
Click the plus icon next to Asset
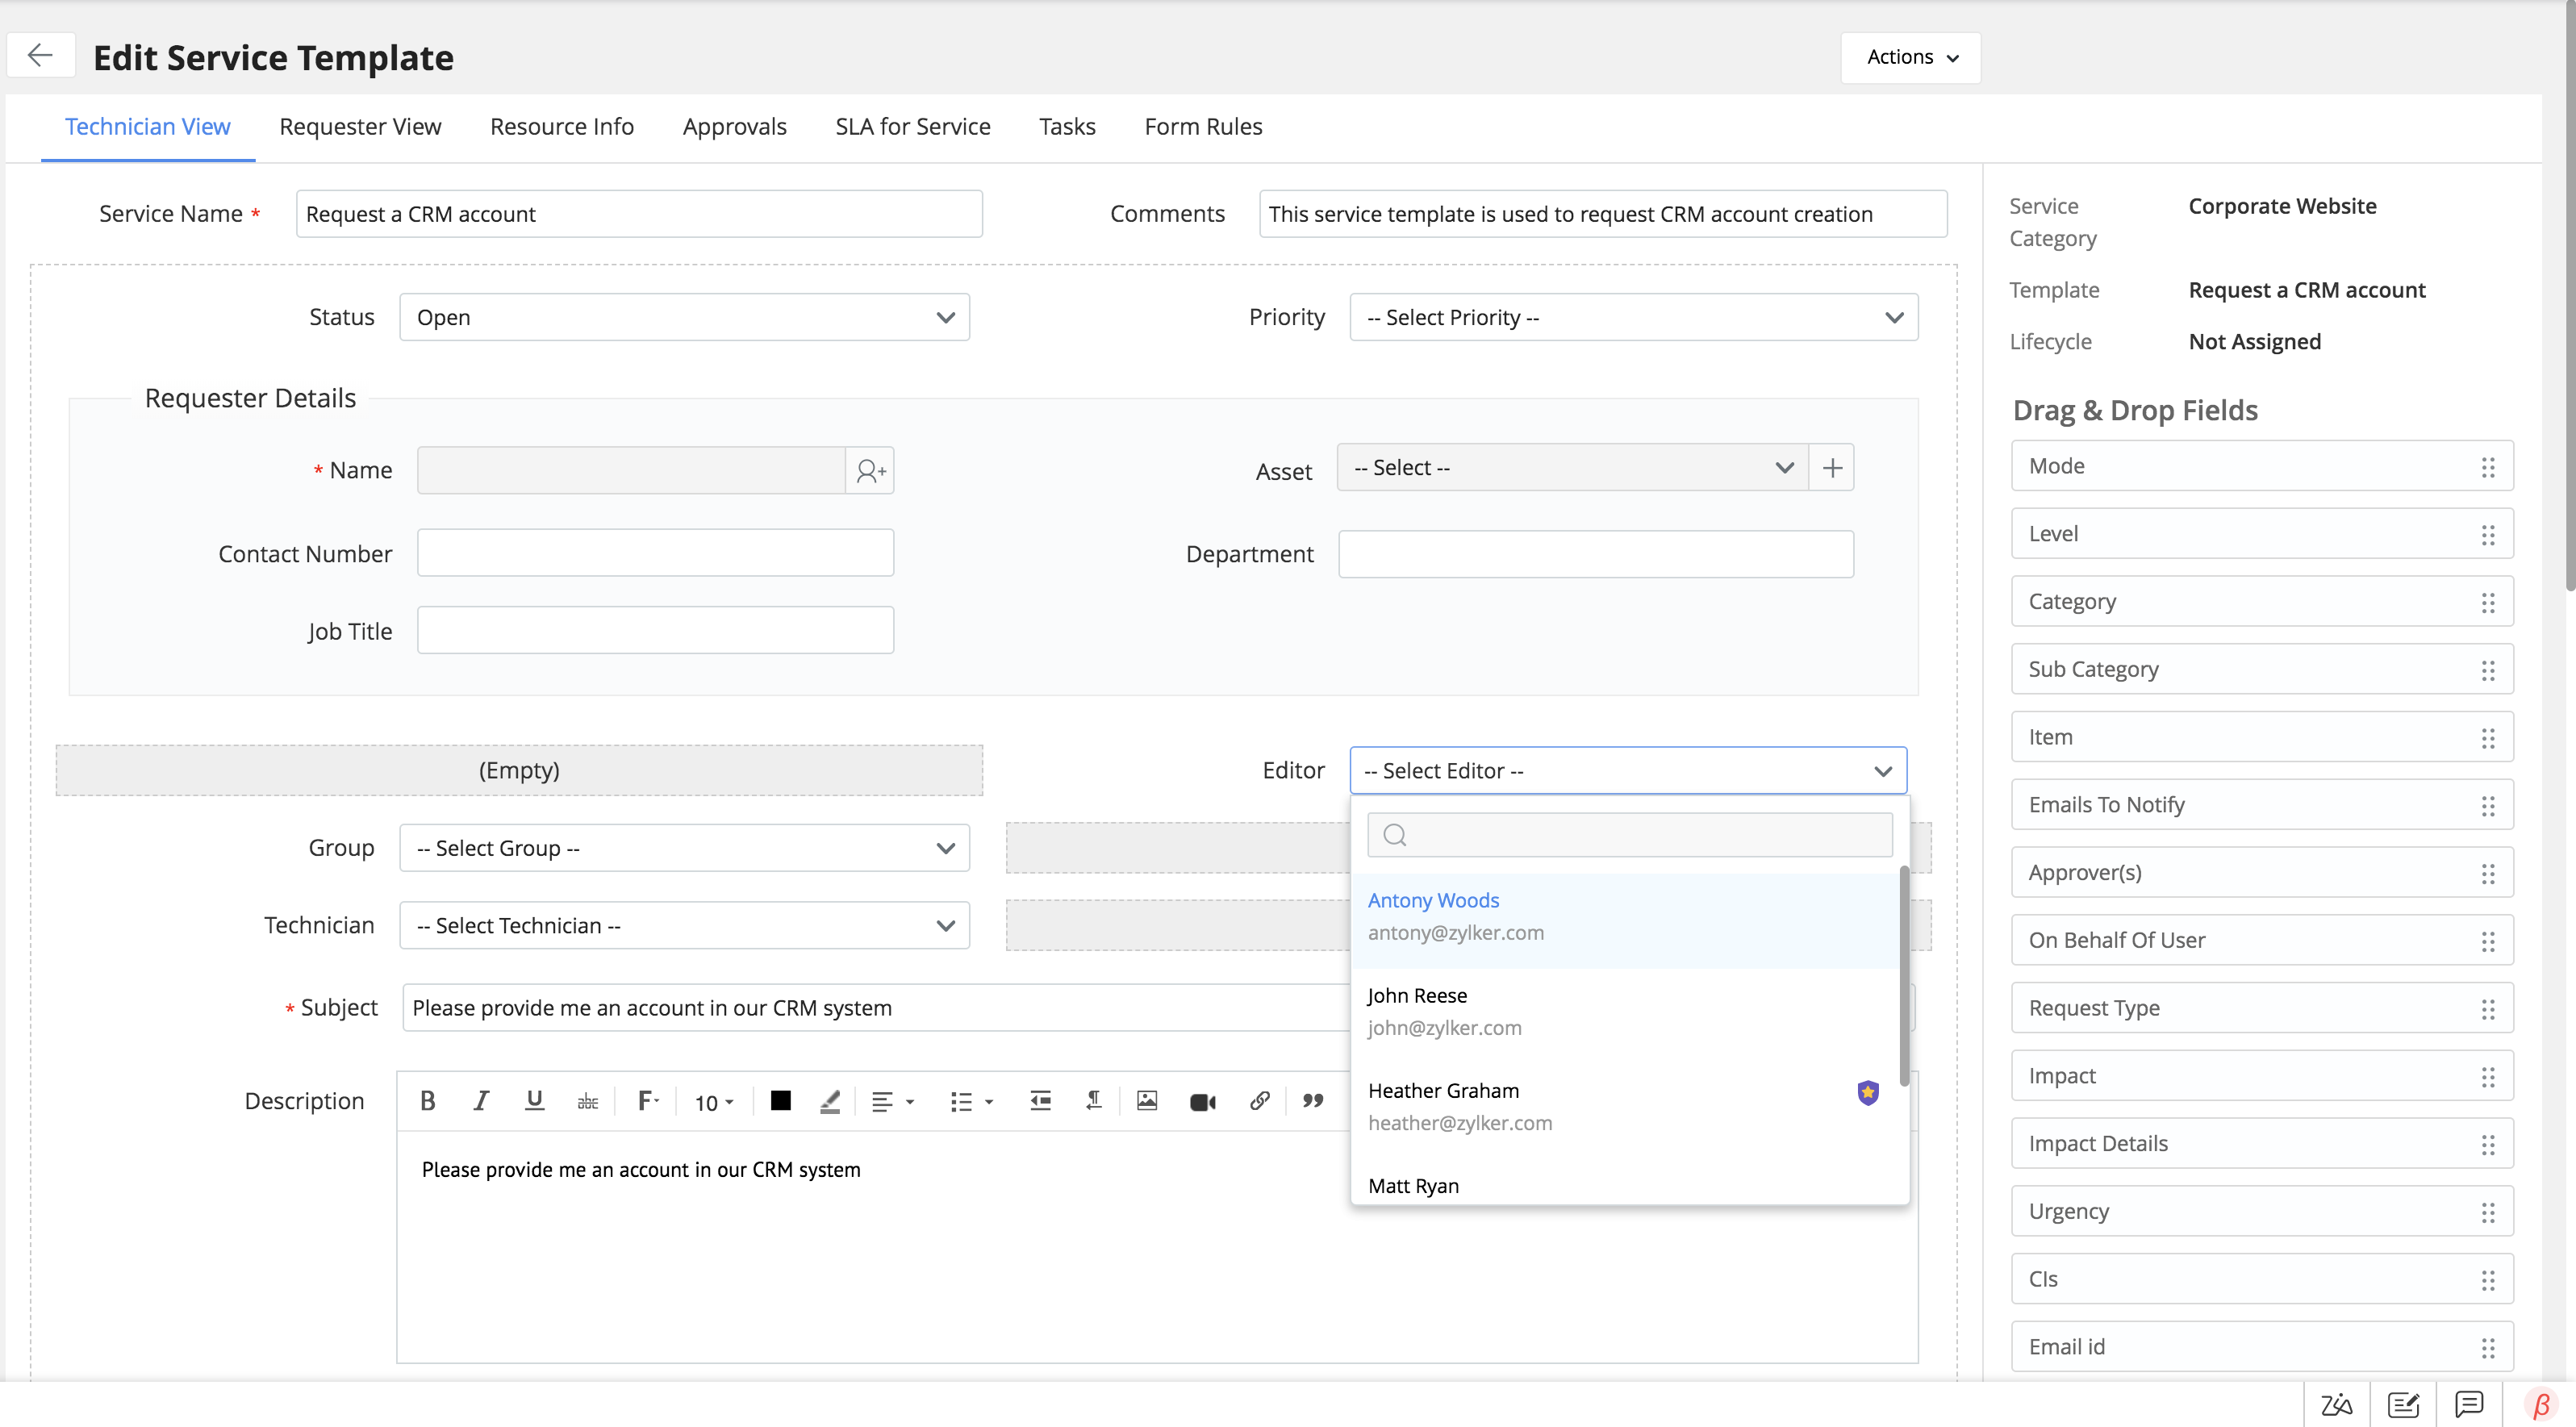[1832, 468]
